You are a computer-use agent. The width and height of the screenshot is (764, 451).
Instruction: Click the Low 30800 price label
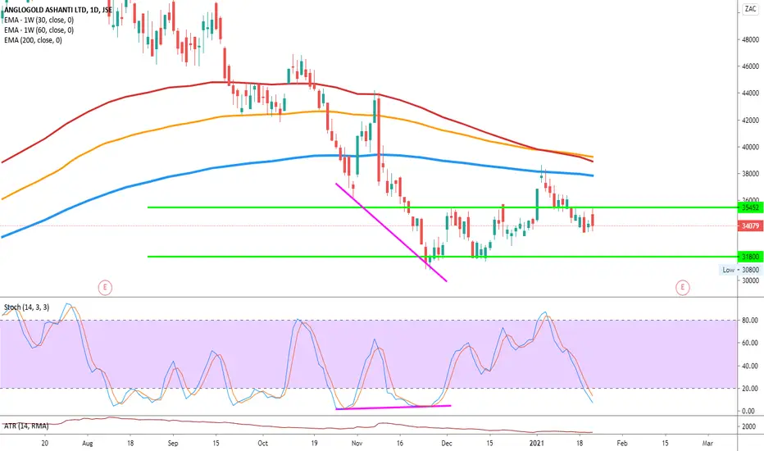[x=740, y=270]
